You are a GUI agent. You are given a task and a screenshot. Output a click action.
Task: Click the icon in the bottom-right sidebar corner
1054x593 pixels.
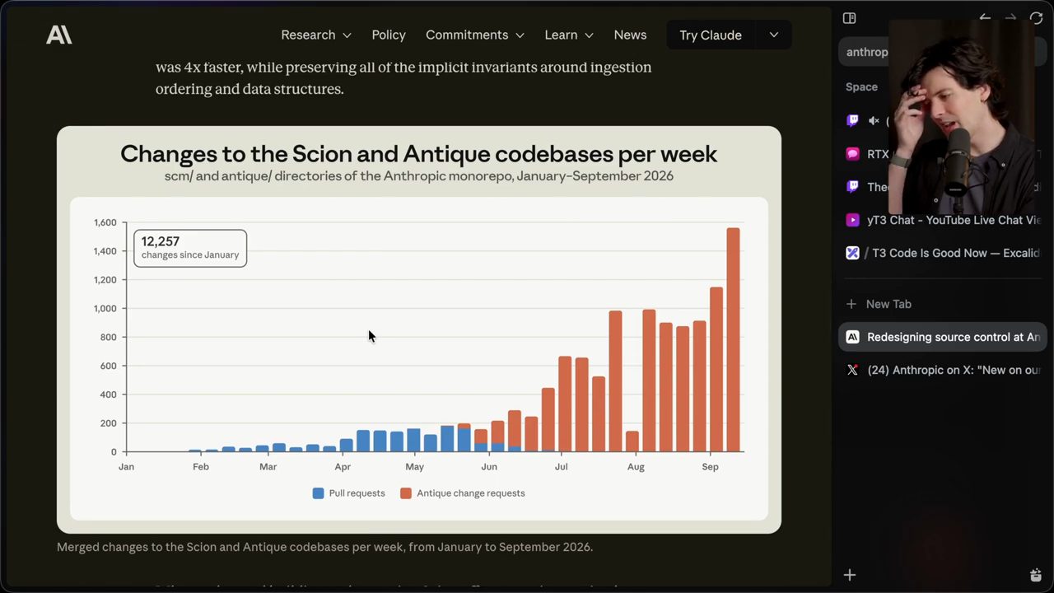click(x=1036, y=575)
